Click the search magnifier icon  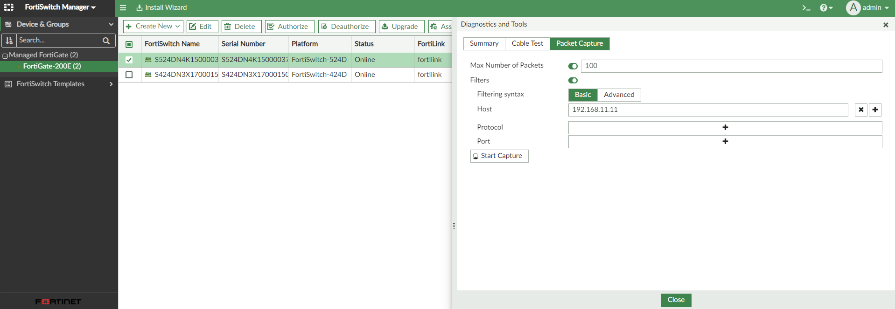pos(106,41)
